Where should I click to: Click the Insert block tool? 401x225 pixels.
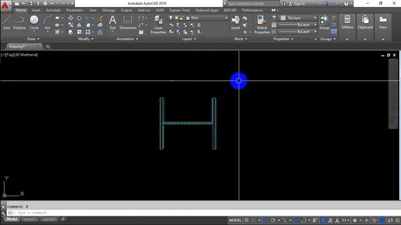click(236, 22)
